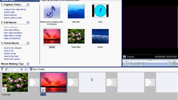
Task: Click the Rewind Storyboard button
Action: [21, 69]
